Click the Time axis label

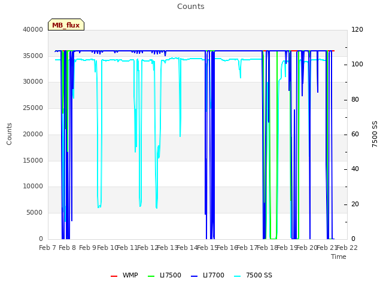pos(339,257)
